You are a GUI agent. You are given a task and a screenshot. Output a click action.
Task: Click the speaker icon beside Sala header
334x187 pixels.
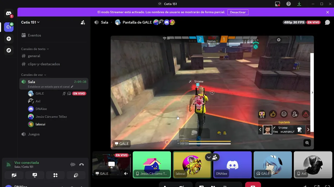coord(97,22)
